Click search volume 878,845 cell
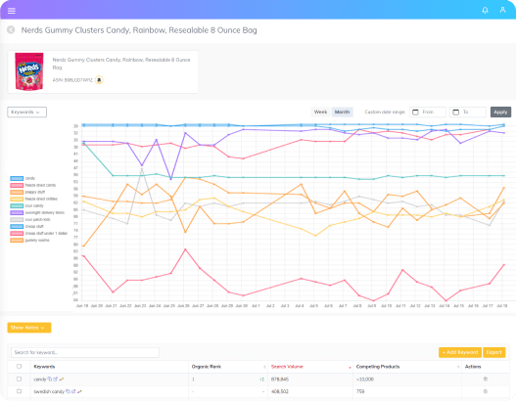516x402 pixels. 280,380
